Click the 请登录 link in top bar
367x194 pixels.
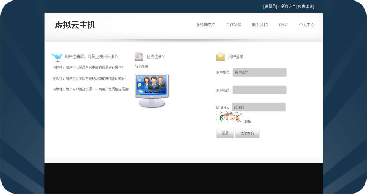270,7
